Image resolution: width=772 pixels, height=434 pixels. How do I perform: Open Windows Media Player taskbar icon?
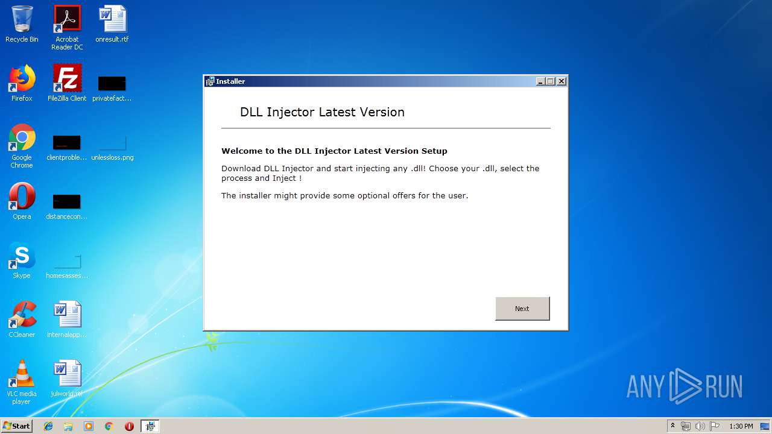pos(89,426)
